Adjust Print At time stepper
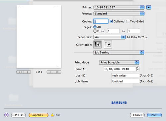The height and width of the screenshot is (121, 166). (x=138, y=69)
